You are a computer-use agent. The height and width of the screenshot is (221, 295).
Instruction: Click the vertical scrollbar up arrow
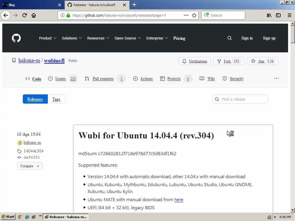tap(292, 24)
